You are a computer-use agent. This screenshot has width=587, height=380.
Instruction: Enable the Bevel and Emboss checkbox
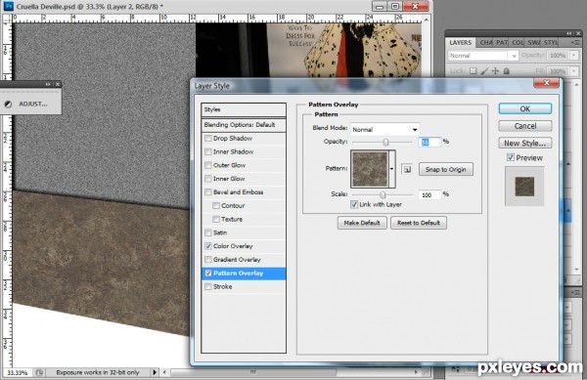208,192
